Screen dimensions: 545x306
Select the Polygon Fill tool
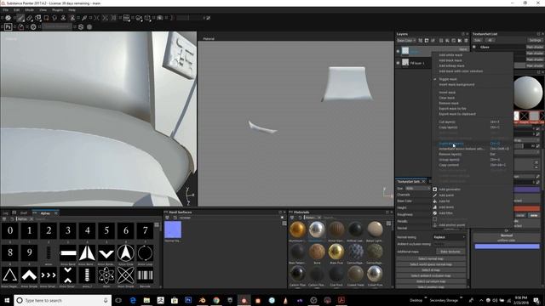46,18
